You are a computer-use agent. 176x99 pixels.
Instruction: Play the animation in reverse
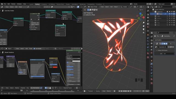click(x=124, y=91)
